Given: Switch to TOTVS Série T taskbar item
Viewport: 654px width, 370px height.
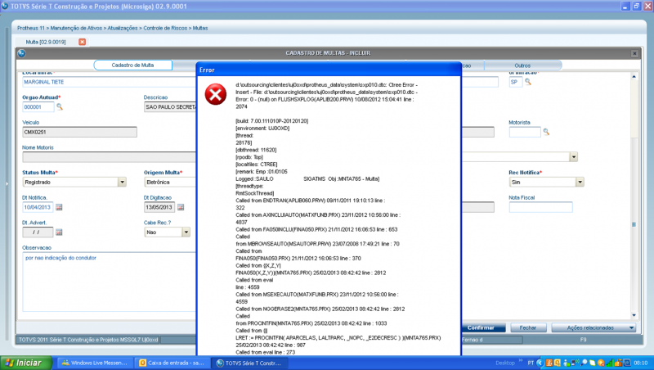Looking at the screenshot, I should (x=250, y=363).
